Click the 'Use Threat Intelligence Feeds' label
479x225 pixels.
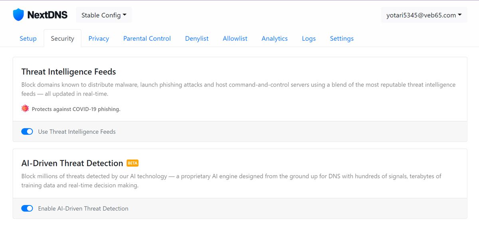point(77,132)
